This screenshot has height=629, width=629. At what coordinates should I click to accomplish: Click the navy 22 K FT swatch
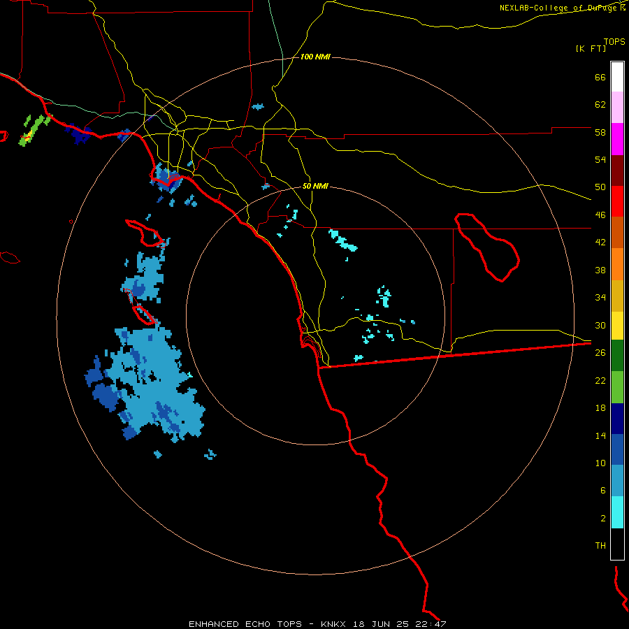click(x=617, y=419)
